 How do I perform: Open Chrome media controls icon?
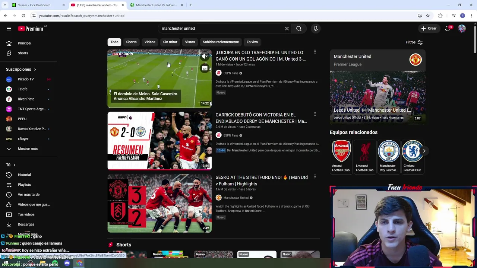(454, 16)
